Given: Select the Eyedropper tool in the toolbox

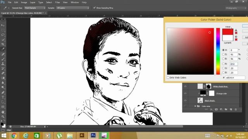Looking at the screenshot, I should (3, 49).
